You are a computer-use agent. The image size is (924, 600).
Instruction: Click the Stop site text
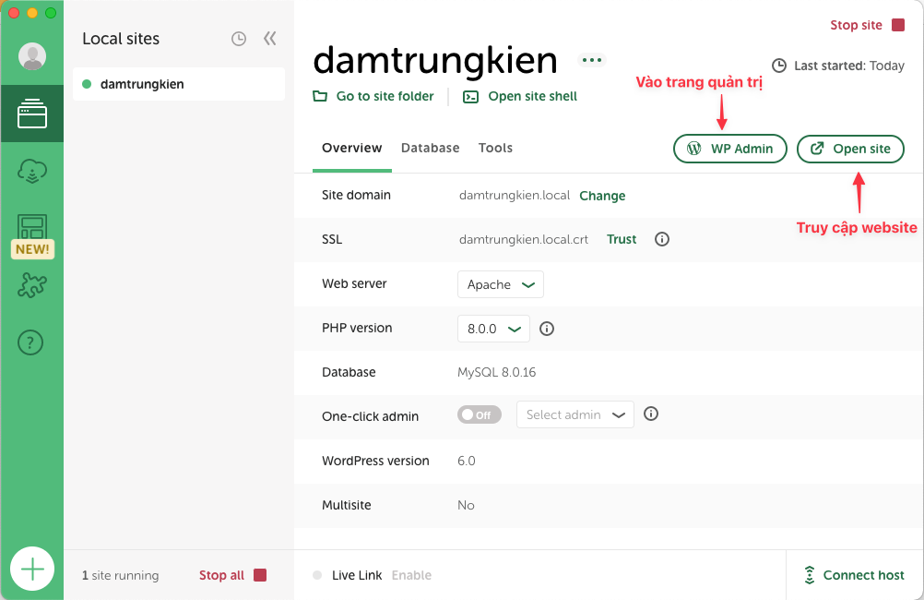pyautogui.click(x=857, y=25)
